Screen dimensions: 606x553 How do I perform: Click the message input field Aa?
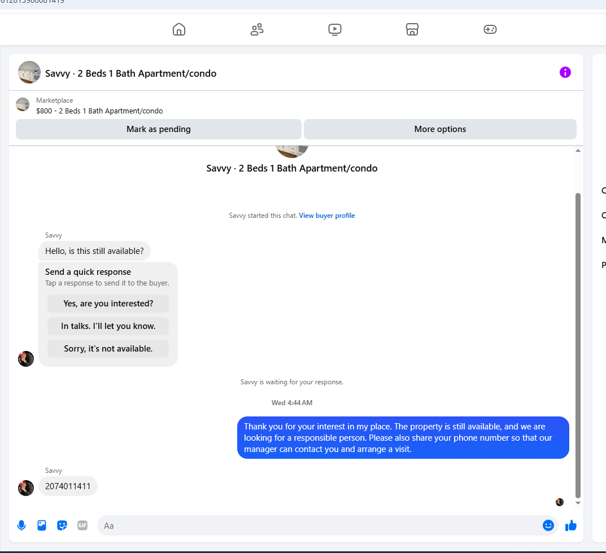pyautogui.click(x=319, y=525)
